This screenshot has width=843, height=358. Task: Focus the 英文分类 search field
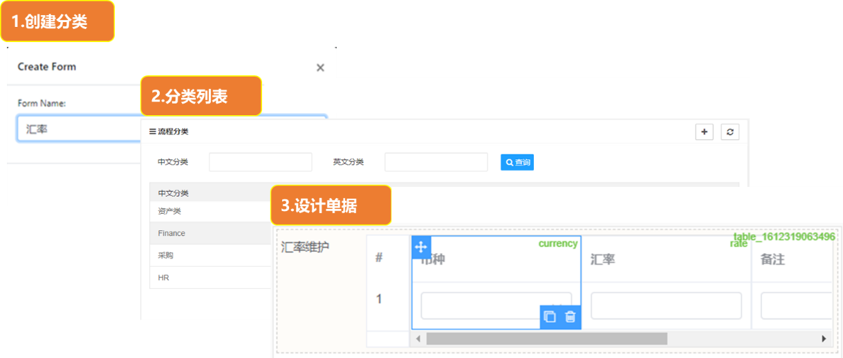(x=436, y=162)
